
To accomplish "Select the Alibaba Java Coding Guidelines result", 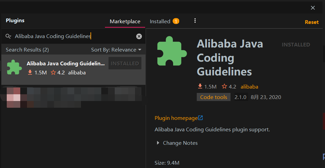I will 73,69.
